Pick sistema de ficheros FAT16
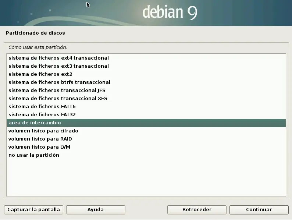The width and height of the screenshot is (292, 220). click(146, 107)
